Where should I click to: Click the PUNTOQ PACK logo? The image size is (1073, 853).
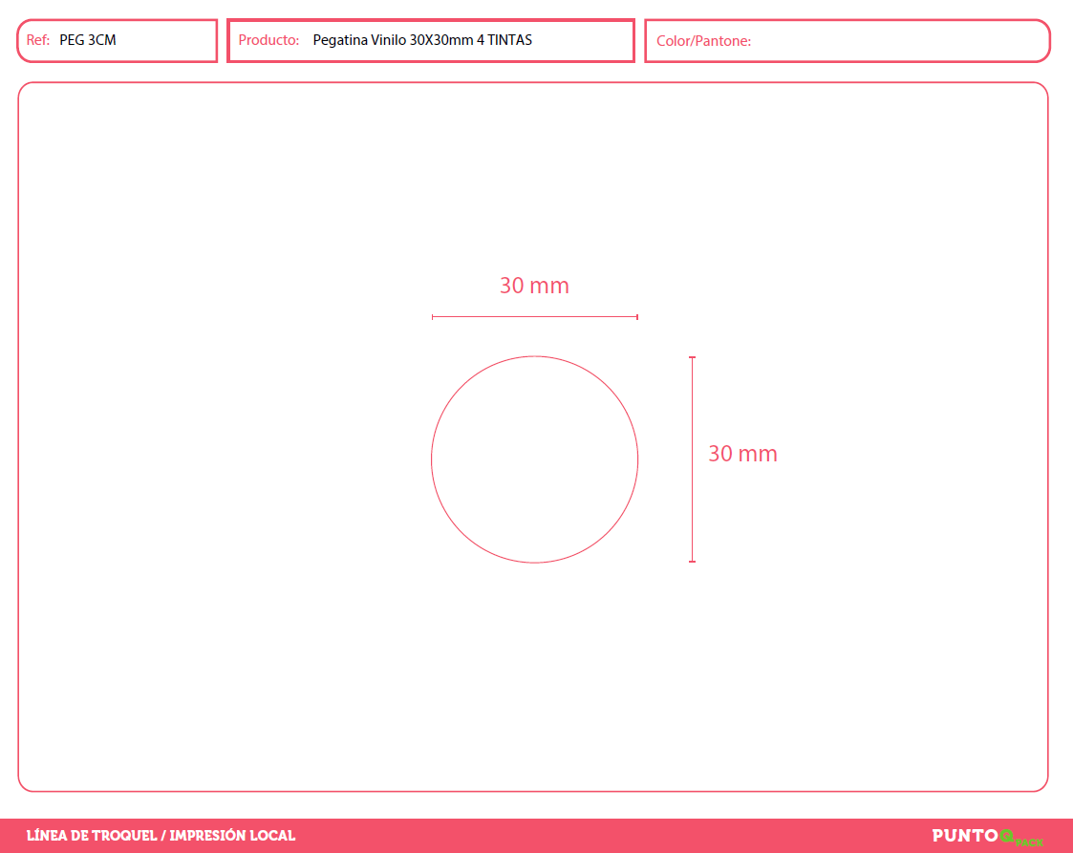(987, 837)
